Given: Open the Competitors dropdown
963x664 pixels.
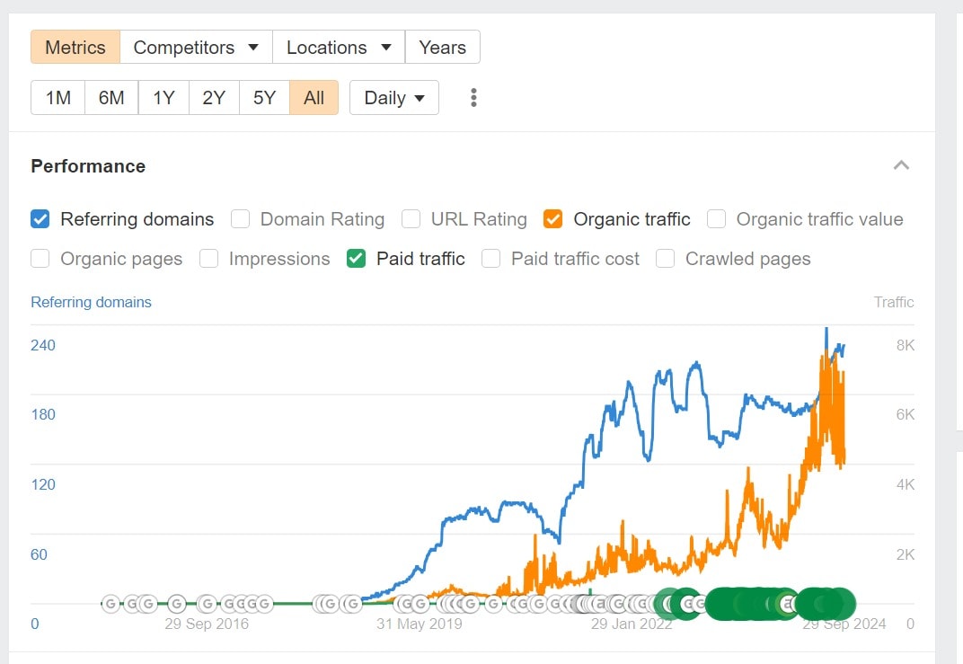Looking at the screenshot, I should pos(196,48).
